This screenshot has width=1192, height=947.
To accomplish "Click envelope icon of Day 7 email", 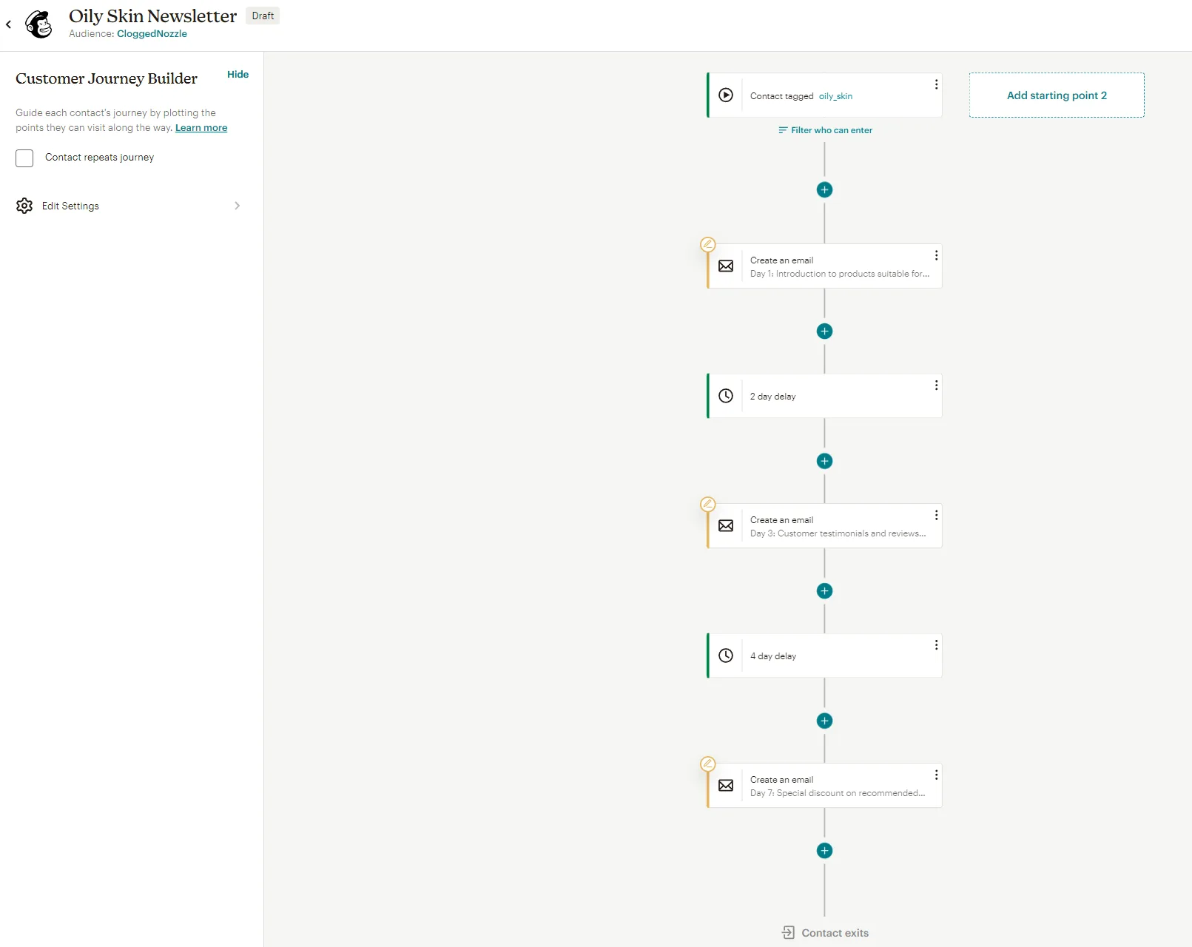I will (x=726, y=786).
